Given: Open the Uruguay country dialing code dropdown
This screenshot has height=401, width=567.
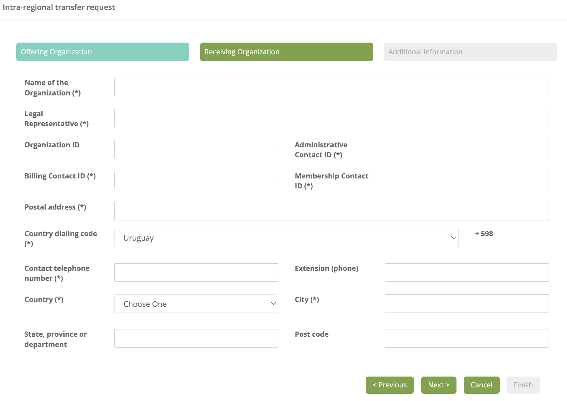Looking at the screenshot, I should point(286,238).
